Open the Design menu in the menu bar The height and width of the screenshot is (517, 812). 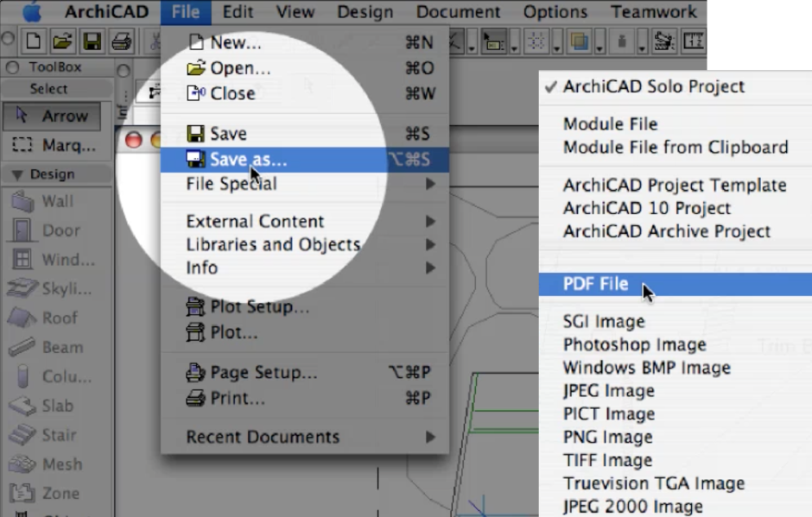click(365, 12)
